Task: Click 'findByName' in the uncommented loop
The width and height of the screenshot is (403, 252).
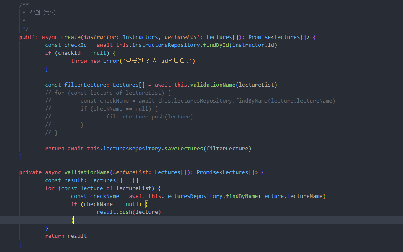Action: tap(242, 196)
